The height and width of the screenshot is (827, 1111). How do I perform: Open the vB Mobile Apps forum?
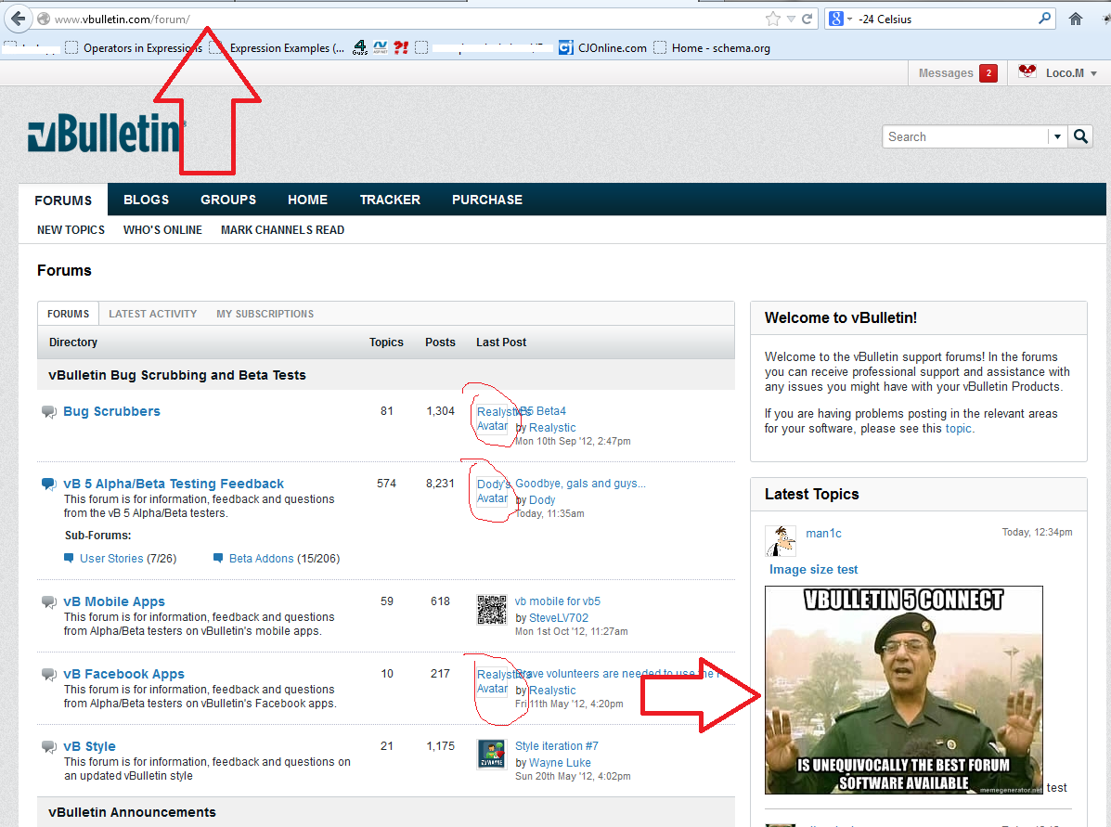point(114,601)
